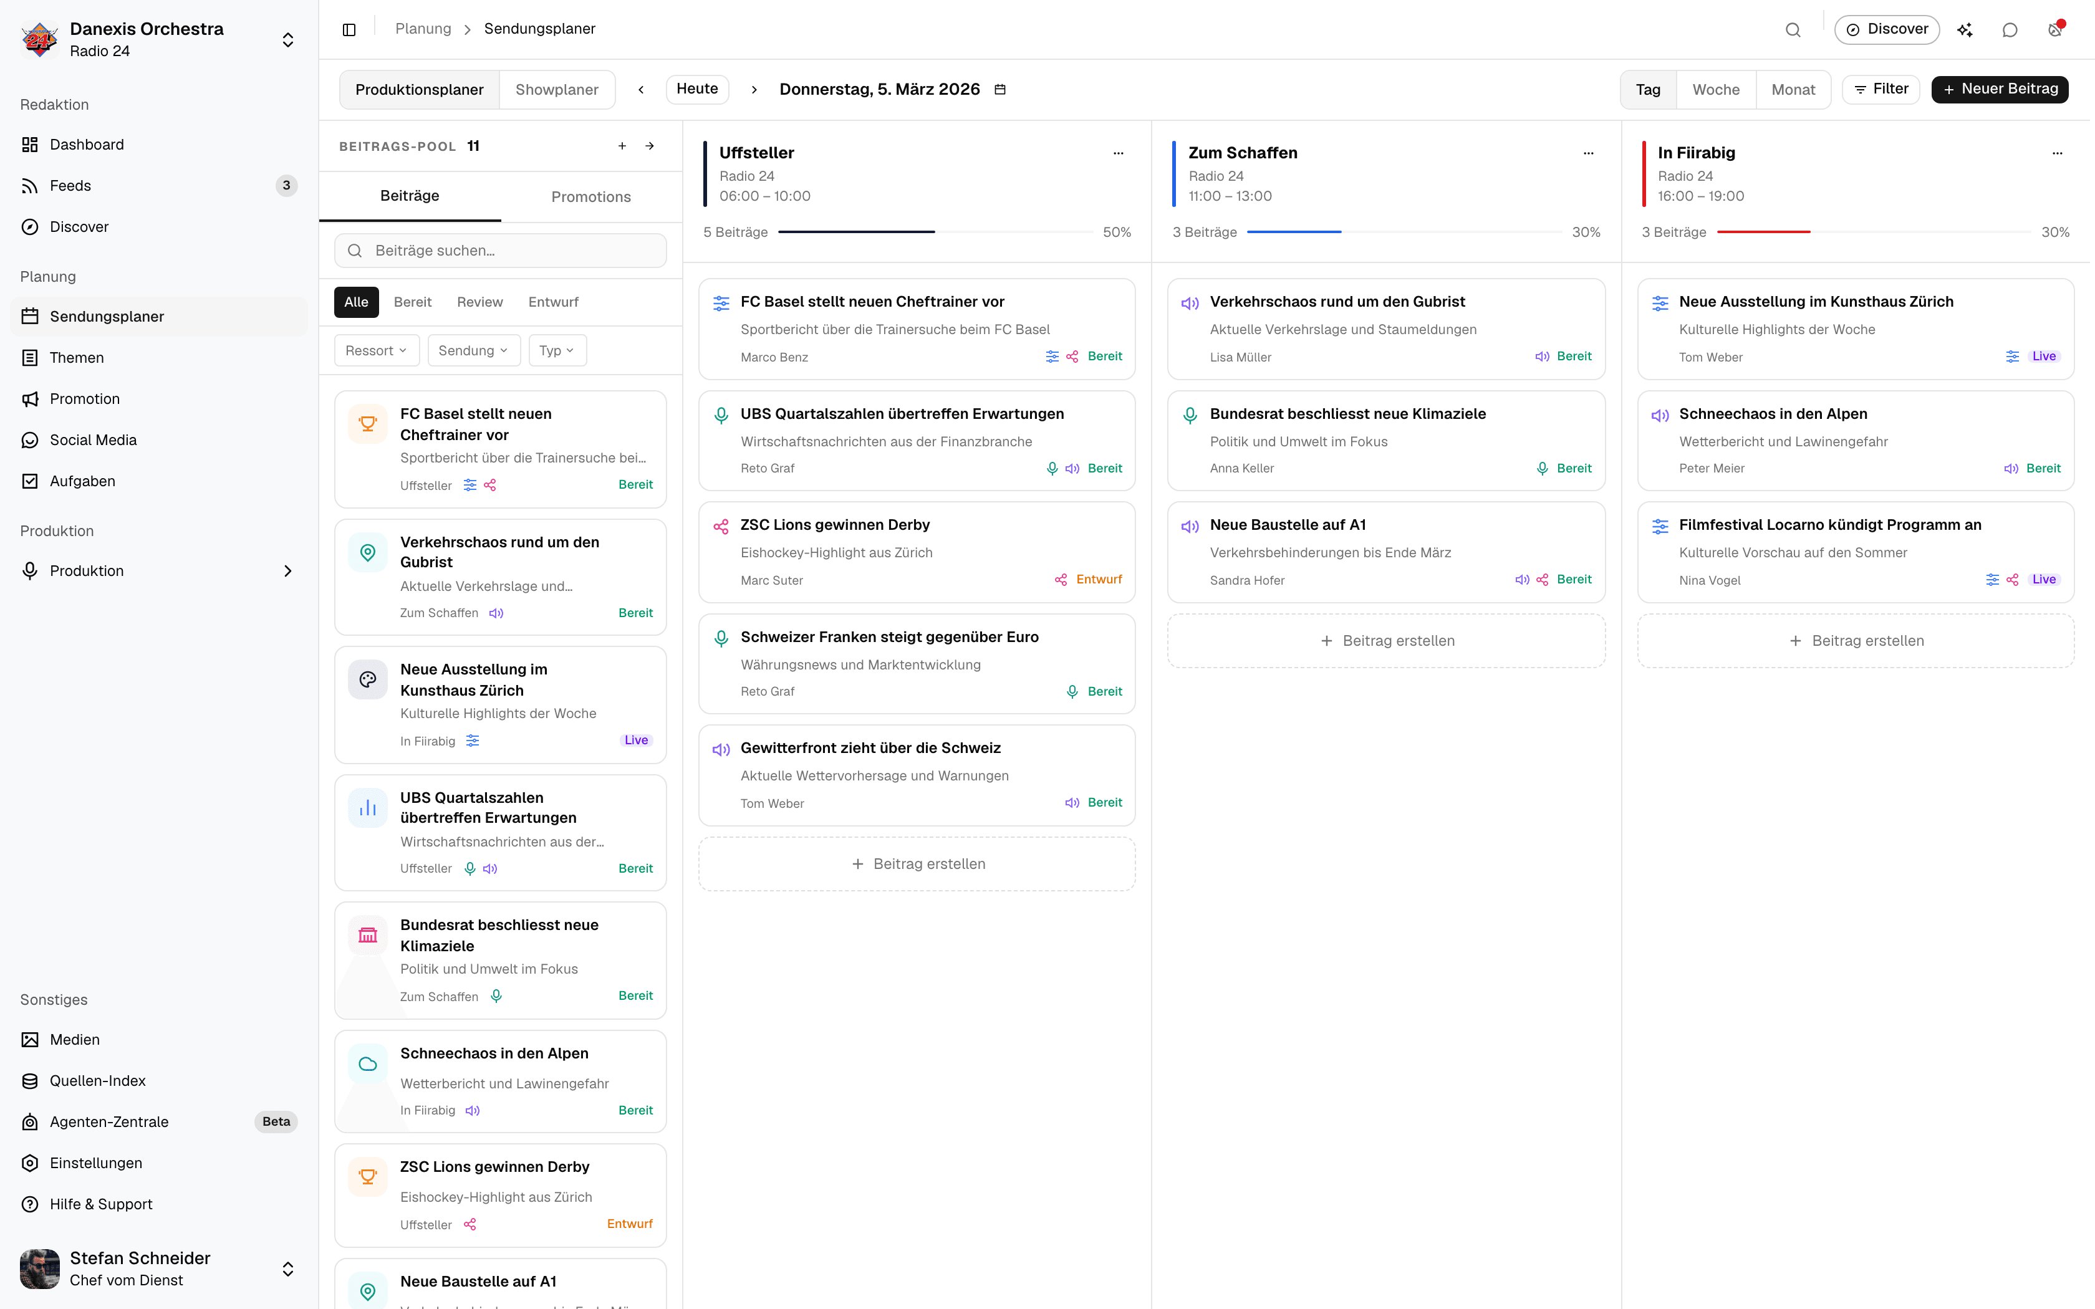This screenshot has width=2095, height=1309.
Task: Open Aufgaben in sidebar
Action: click(x=159, y=481)
